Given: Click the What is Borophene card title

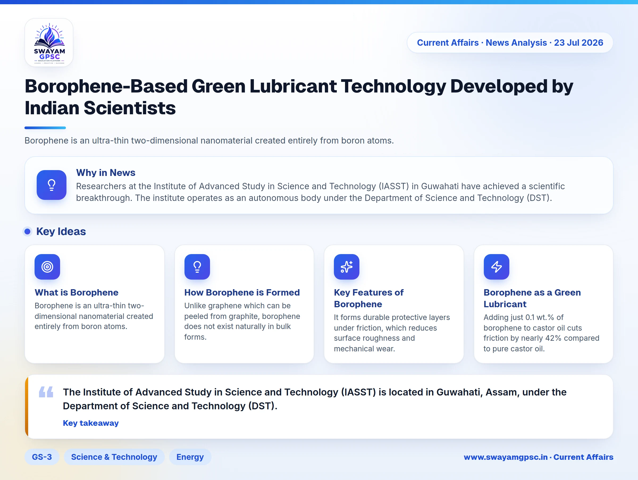Looking at the screenshot, I should coord(77,292).
